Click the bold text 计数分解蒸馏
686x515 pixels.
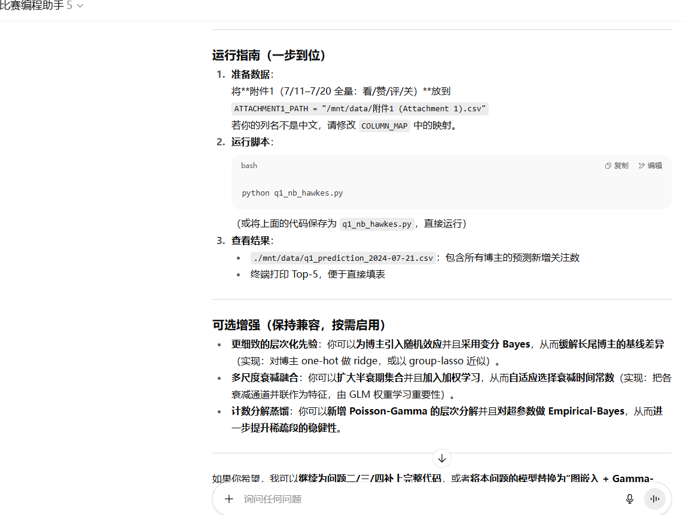pyautogui.click(x=260, y=412)
